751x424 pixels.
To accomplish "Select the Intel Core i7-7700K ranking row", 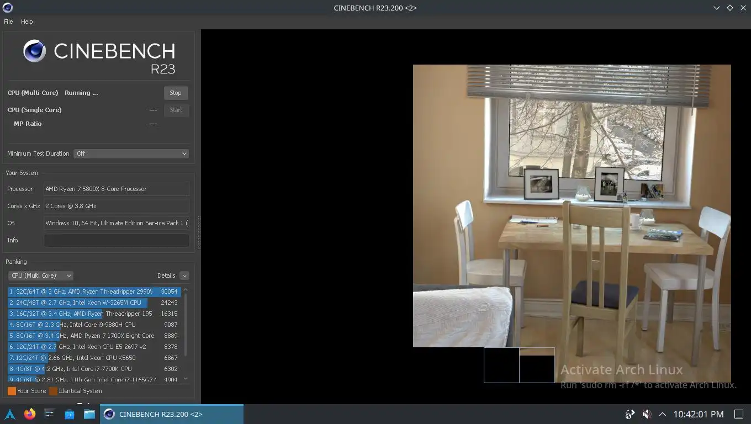I will [x=94, y=369].
